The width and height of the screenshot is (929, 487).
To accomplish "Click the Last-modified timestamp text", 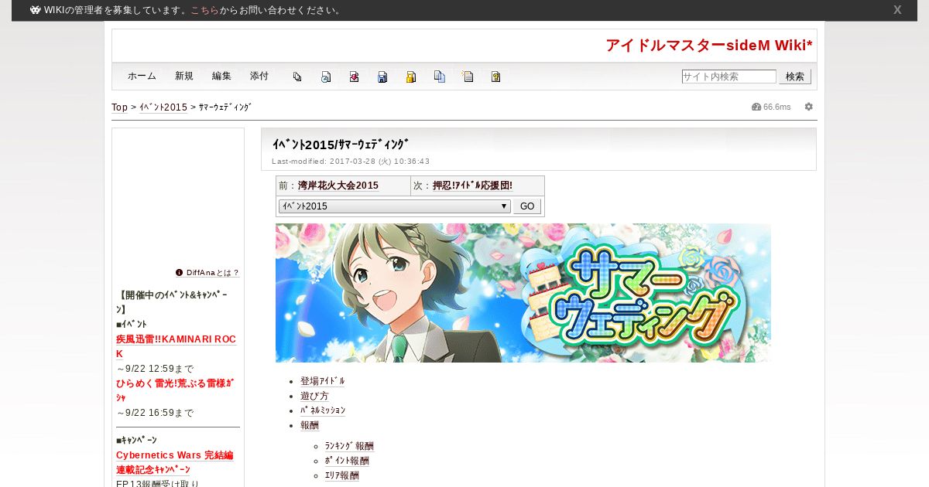I will pos(351,162).
